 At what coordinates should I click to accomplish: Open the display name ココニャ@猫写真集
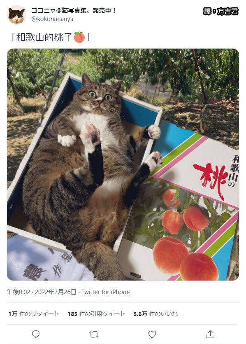coord(74,10)
